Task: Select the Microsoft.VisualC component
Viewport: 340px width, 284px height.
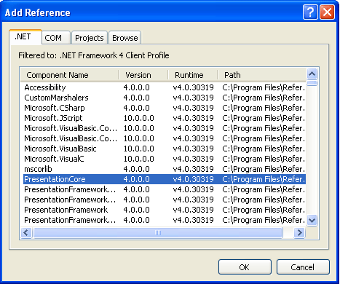Action: [x=165, y=159]
